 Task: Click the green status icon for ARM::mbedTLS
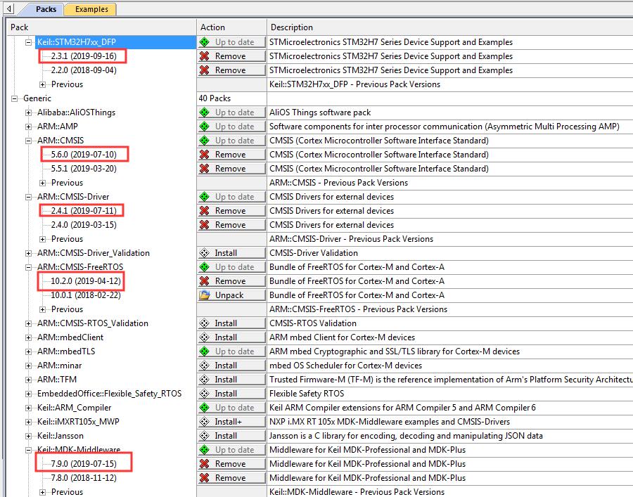[x=205, y=351]
